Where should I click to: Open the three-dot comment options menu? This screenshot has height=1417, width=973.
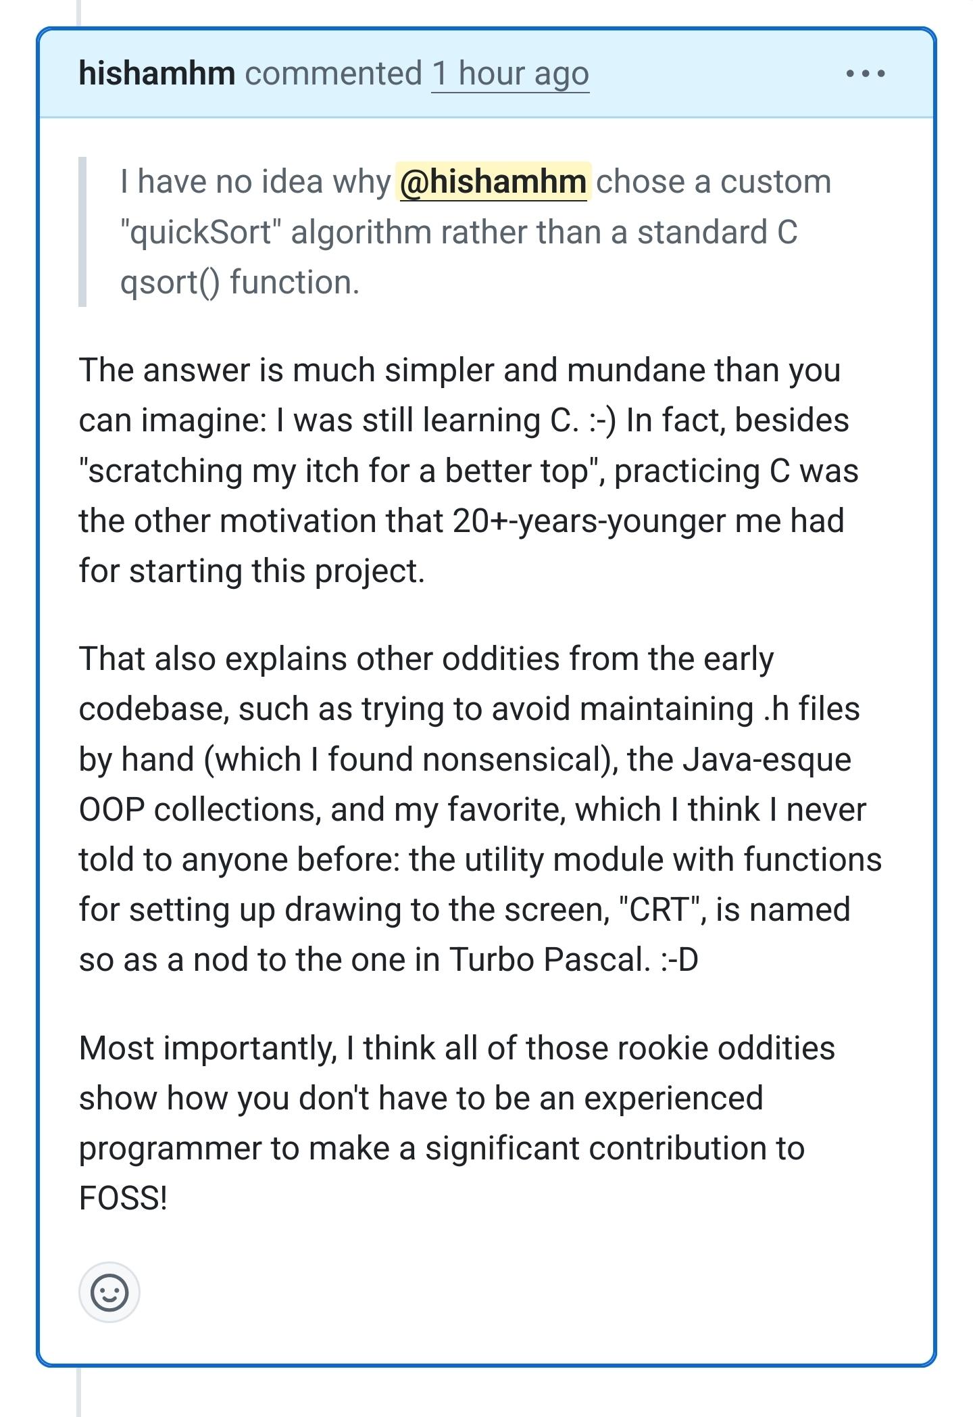click(866, 73)
